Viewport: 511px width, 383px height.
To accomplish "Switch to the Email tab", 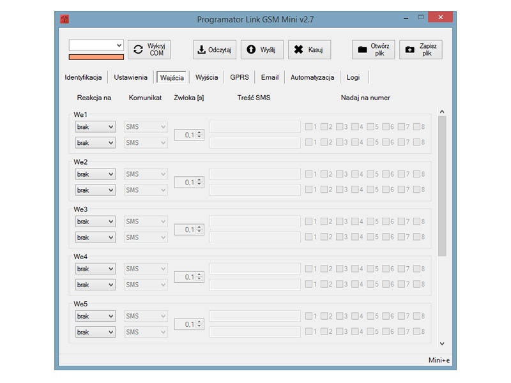I will (x=270, y=77).
